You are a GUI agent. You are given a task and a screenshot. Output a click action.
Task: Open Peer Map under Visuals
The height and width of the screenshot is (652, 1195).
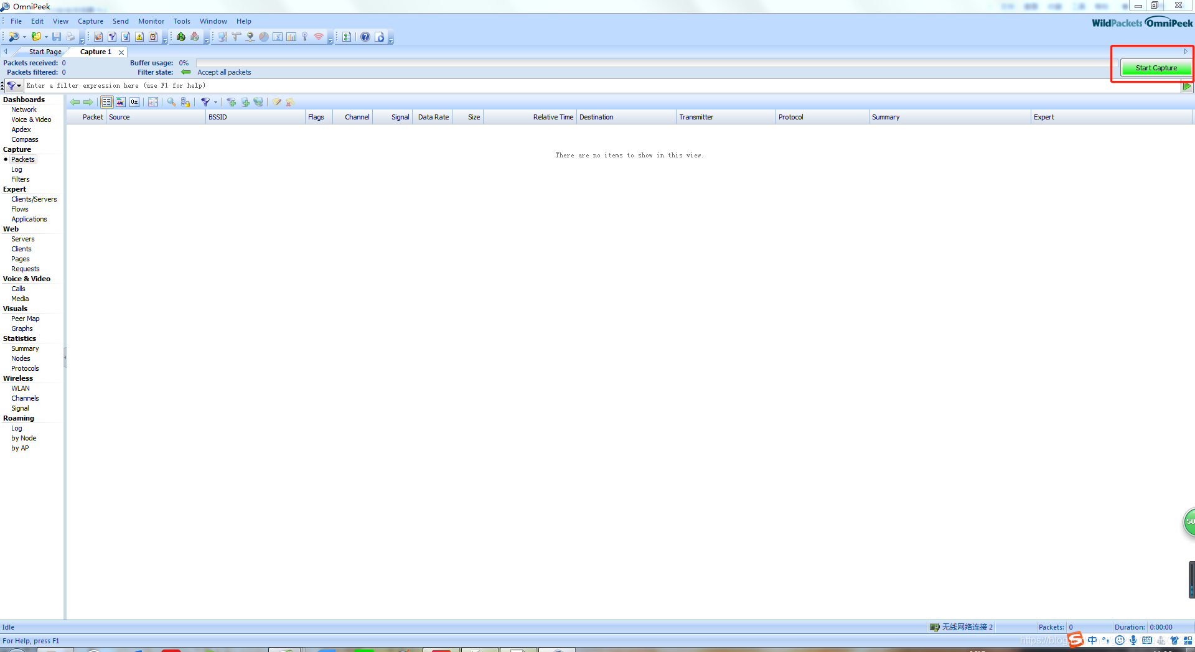tap(25, 319)
